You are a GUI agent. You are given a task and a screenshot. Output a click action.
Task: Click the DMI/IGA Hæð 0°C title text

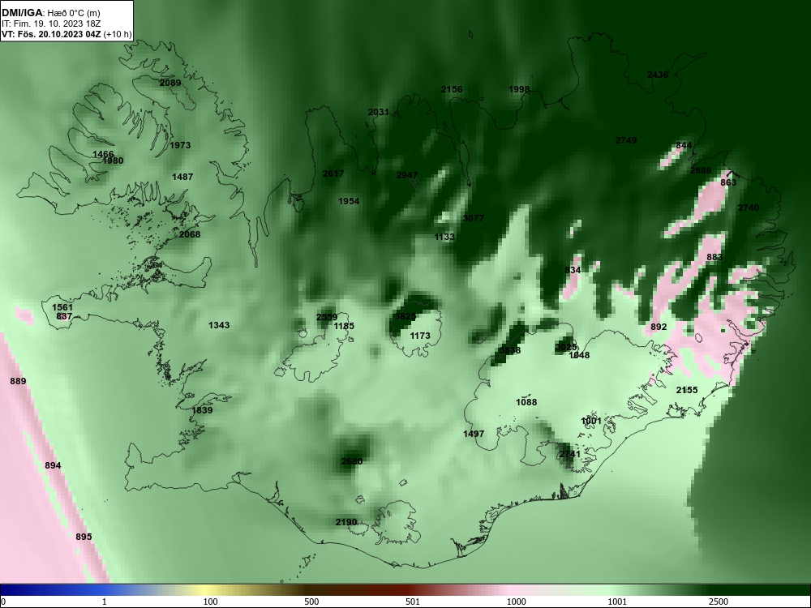51,13
